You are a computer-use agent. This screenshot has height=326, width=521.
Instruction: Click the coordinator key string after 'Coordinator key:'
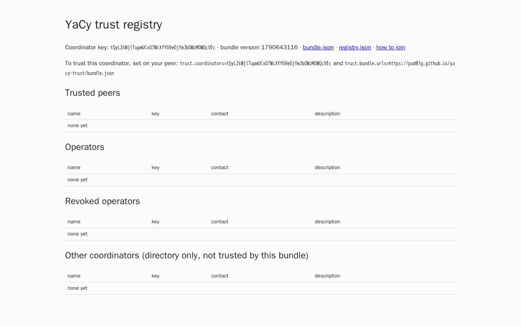coord(163,48)
